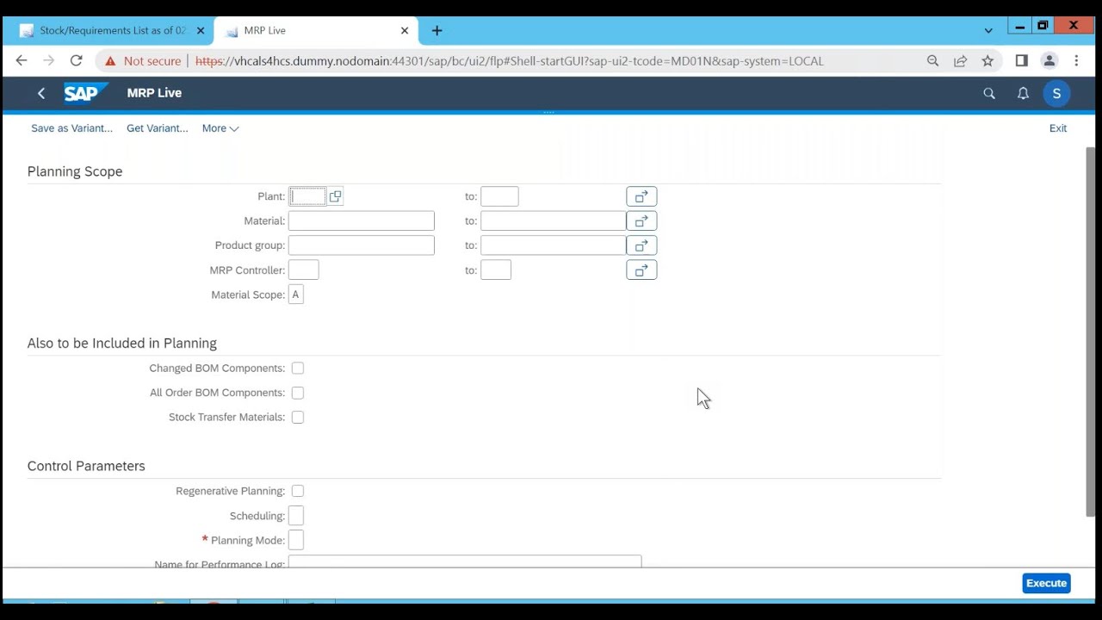
Task: Click Also to be Included in Planning heading
Action: pyautogui.click(x=122, y=343)
